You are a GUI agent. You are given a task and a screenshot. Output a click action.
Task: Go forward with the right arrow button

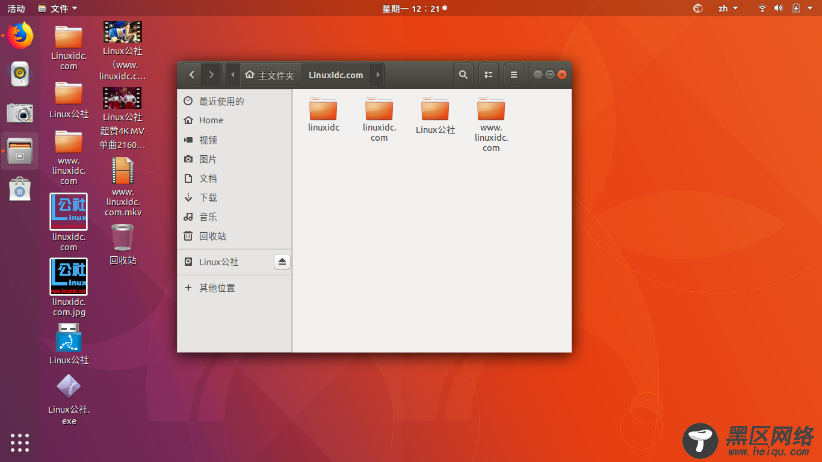pyautogui.click(x=211, y=75)
